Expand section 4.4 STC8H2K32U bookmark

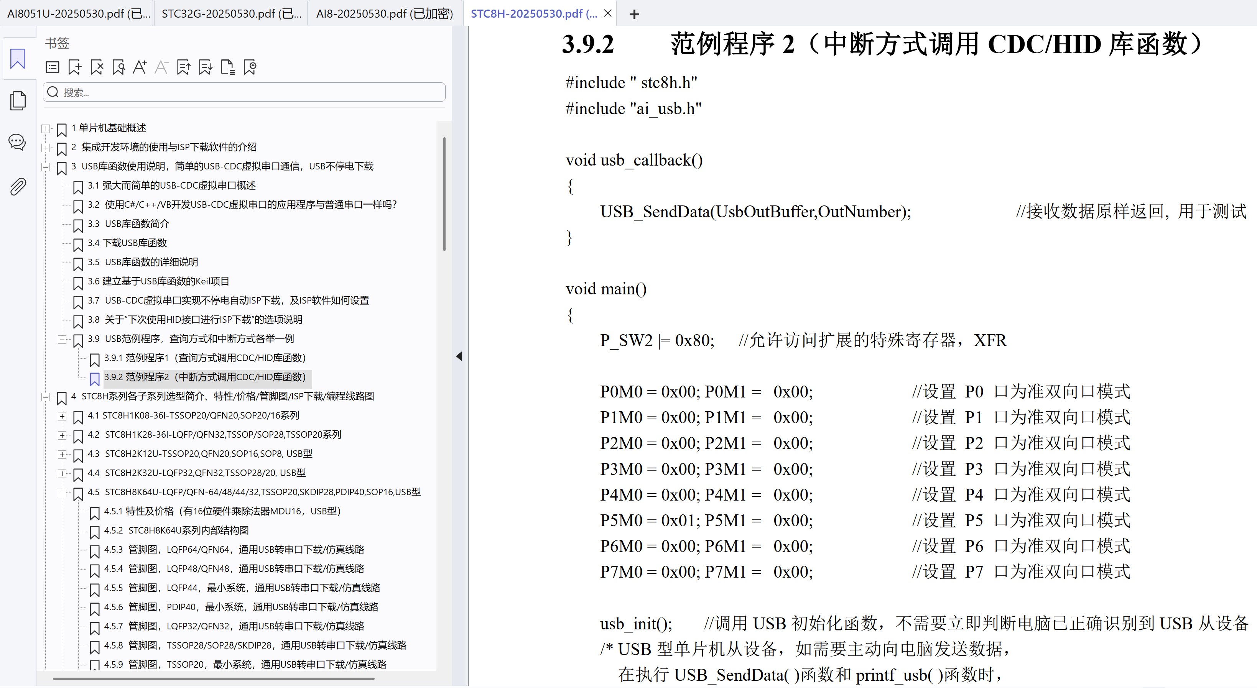coord(62,473)
